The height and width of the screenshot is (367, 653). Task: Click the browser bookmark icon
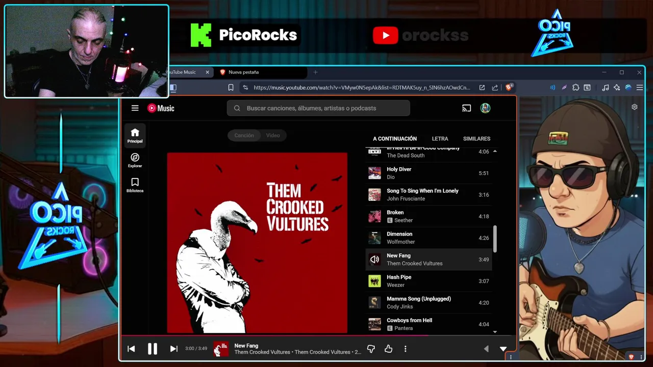coord(231,88)
